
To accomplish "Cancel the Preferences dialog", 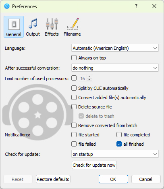I will click(x=146, y=179).
